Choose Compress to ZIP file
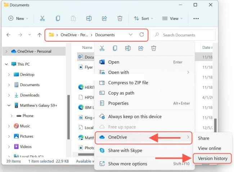This screenshot has width=234, height=172. pos(128,83)
